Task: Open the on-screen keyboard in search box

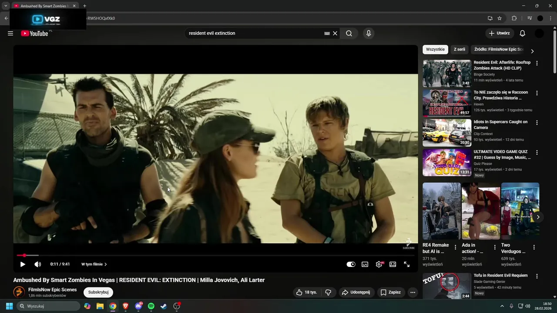Action: point(327,33)
